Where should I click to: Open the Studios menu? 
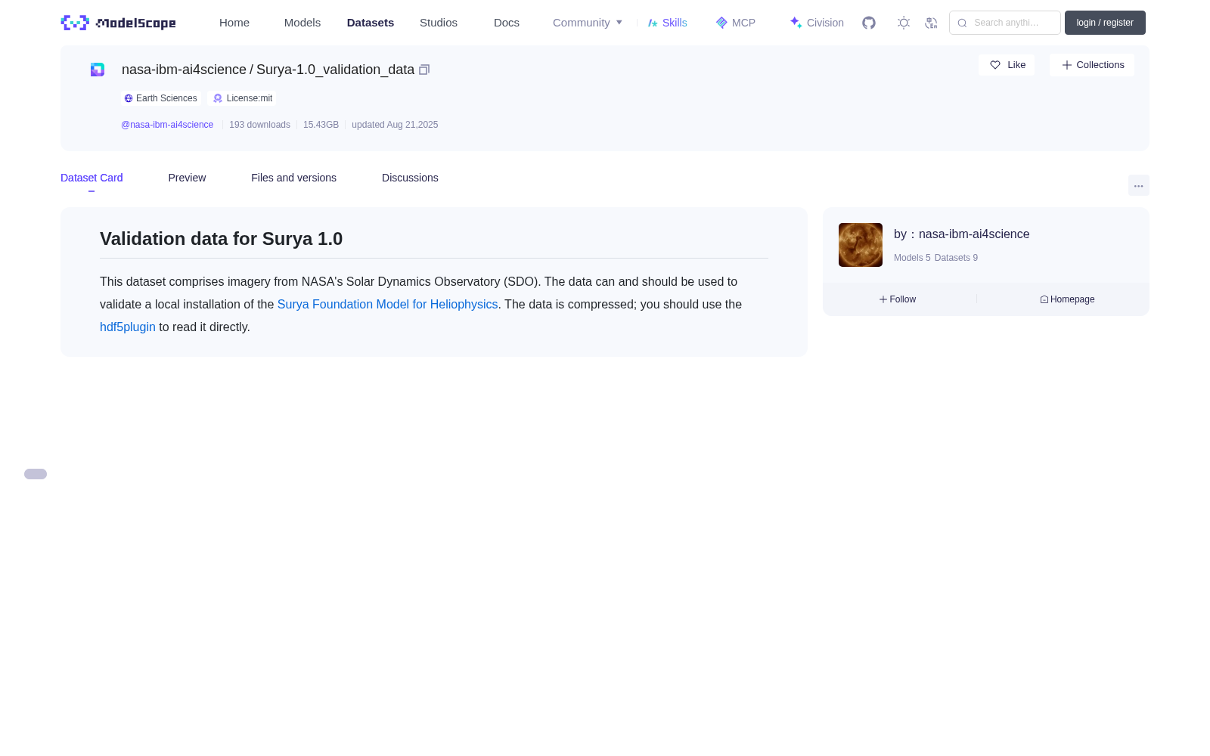[x=439, y=23]
